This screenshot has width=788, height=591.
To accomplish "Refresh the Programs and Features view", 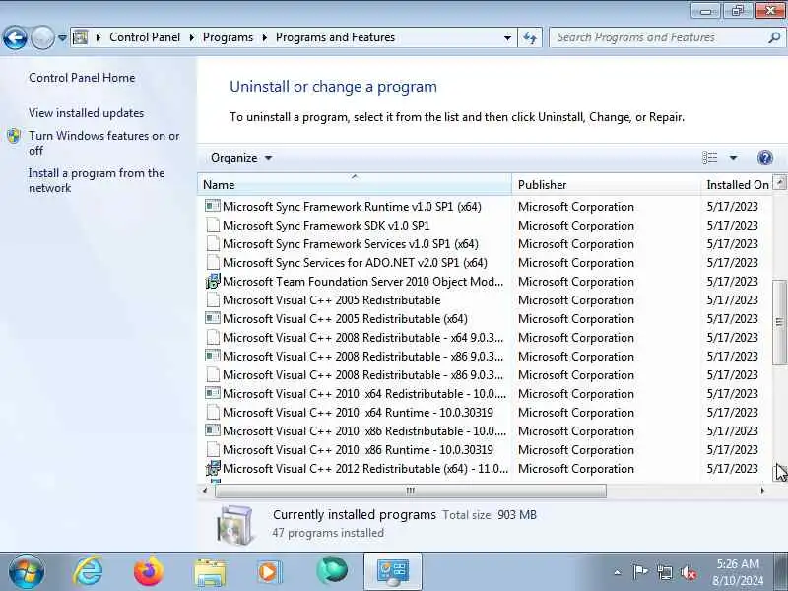I will (x=530, y=37).
